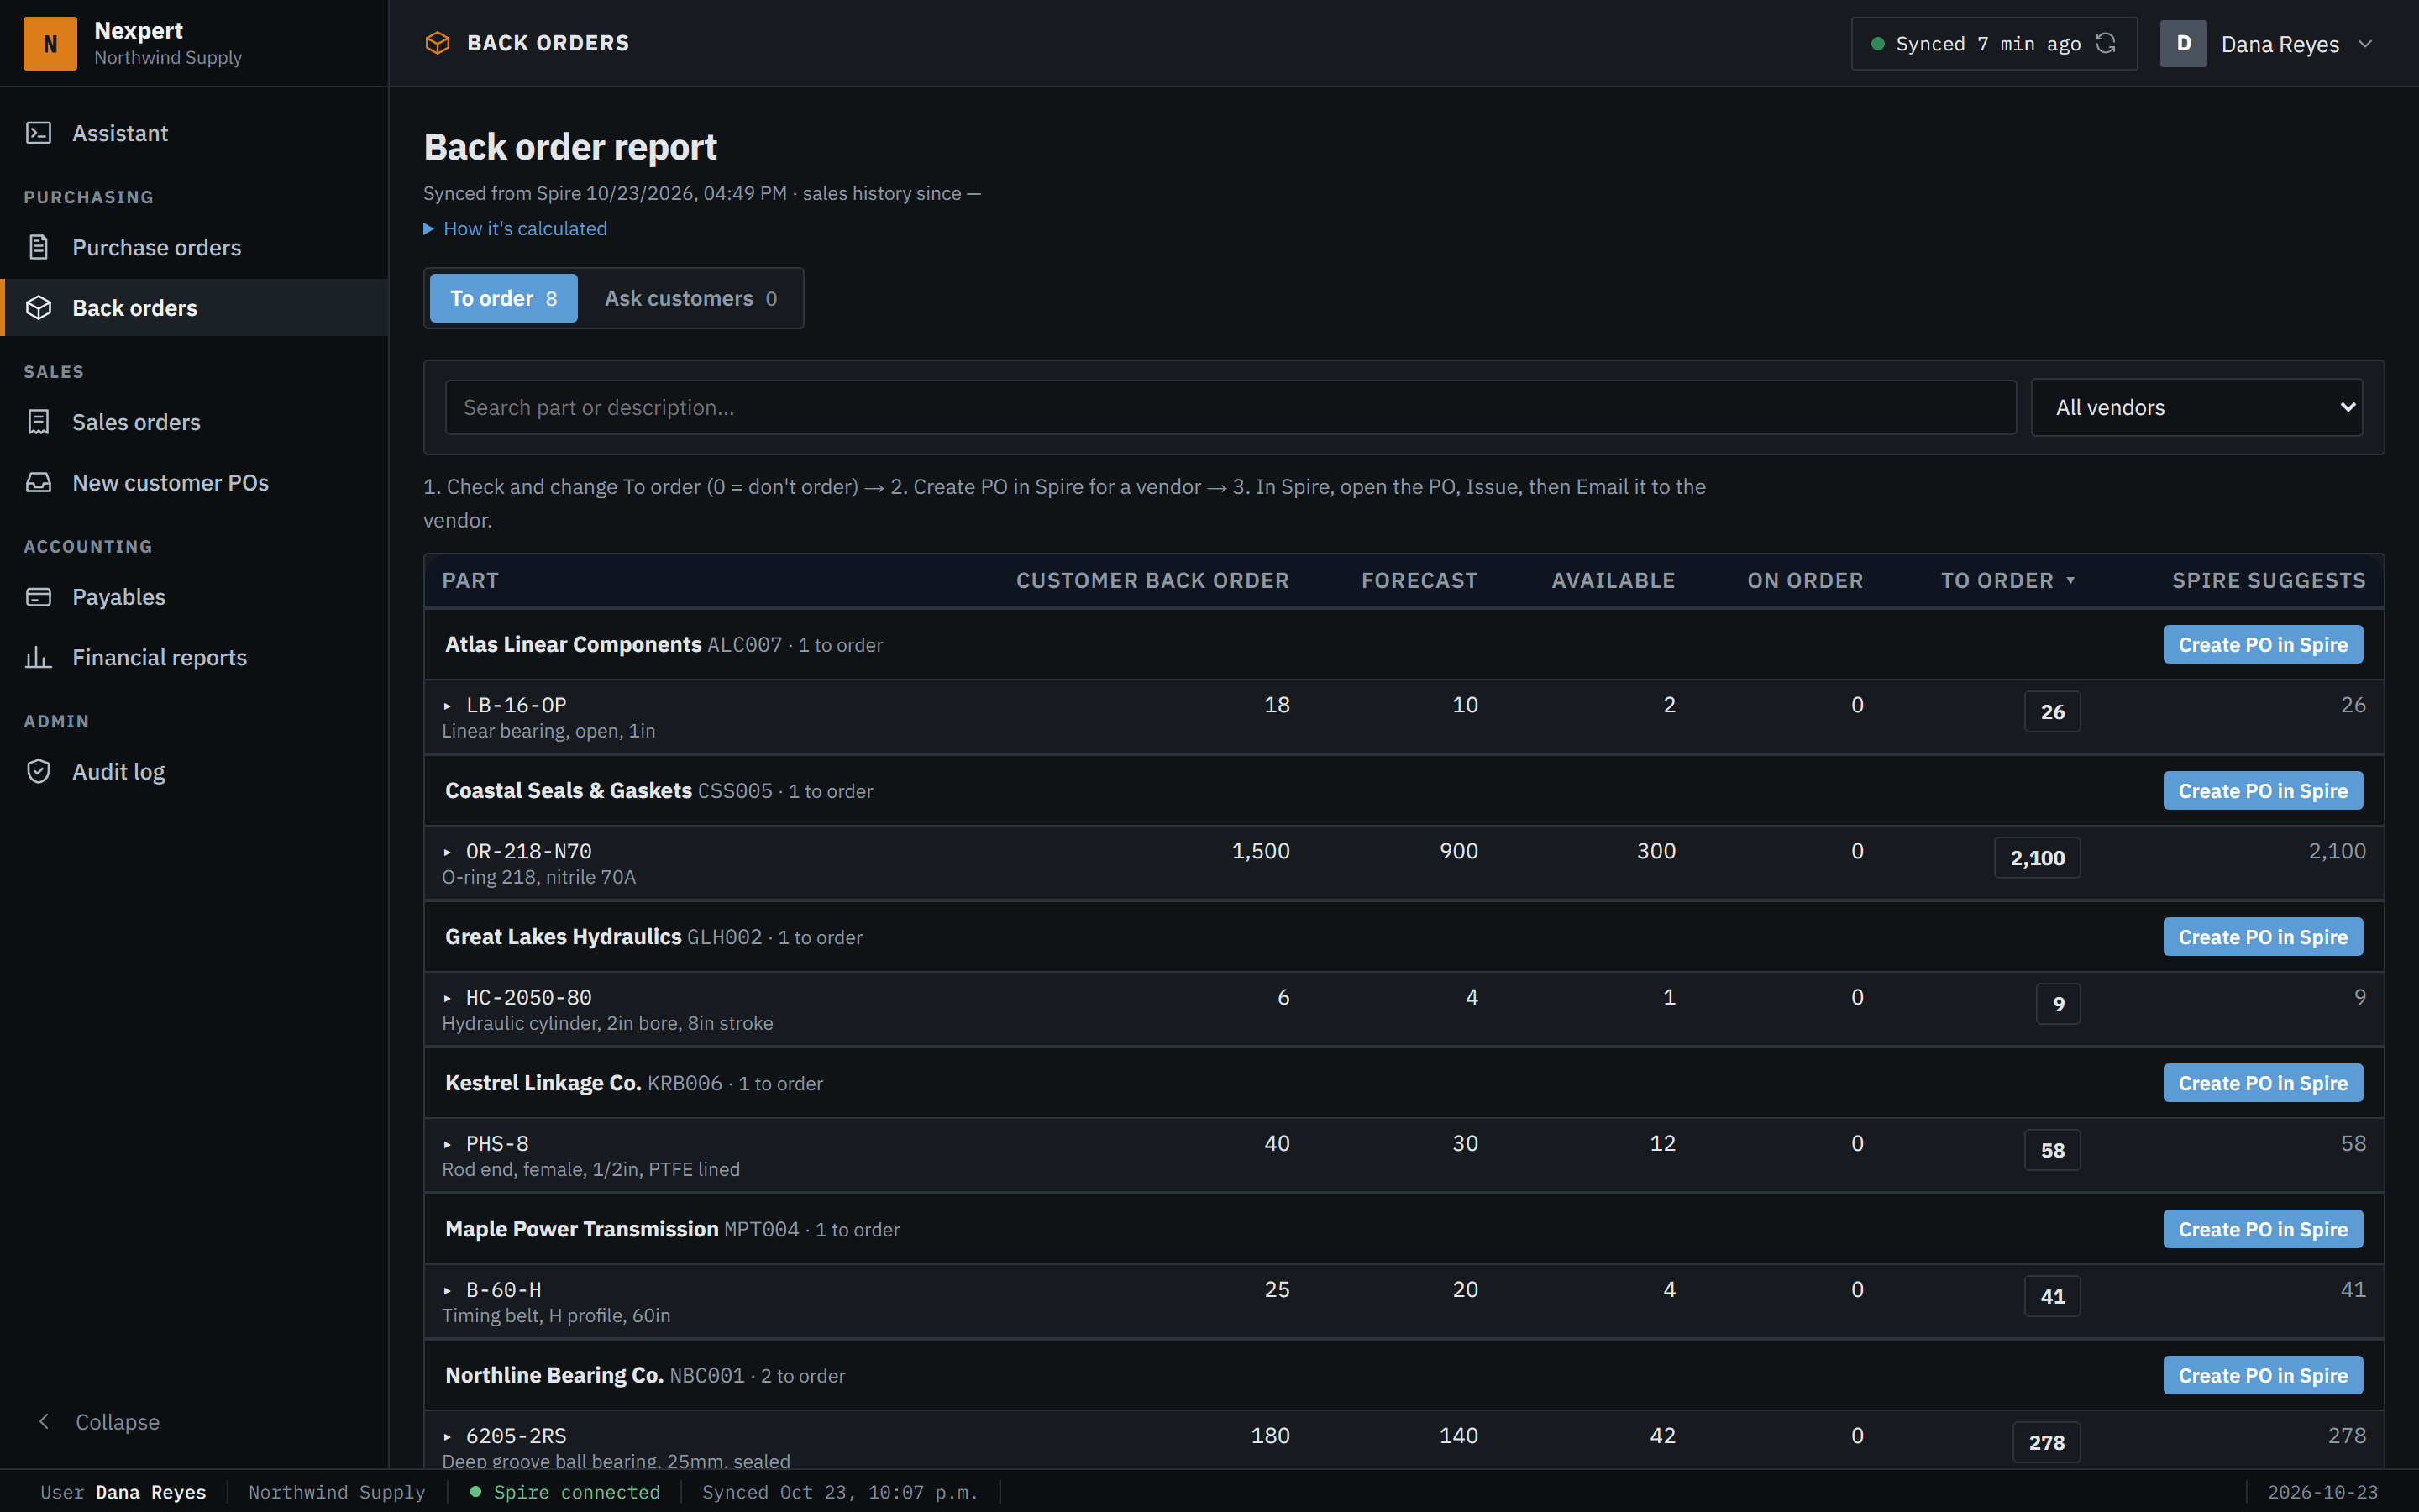The width and height of the screenshot is (2419, 1512).
Task: Click the Synced 7 min ago button
Action: (x=1994, y=44)
